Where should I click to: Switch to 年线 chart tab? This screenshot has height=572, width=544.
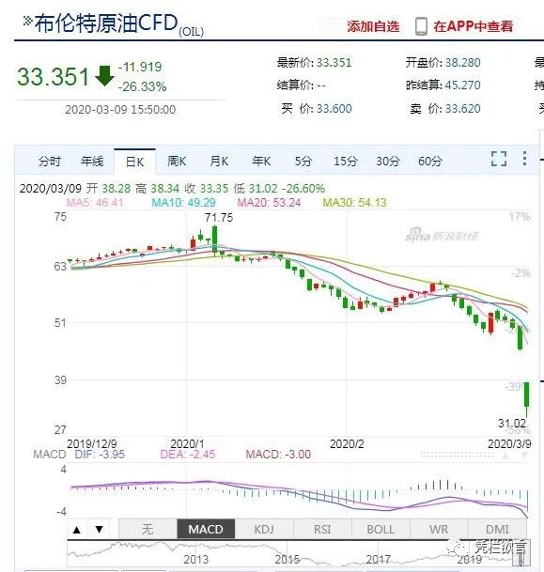(92, 161)
